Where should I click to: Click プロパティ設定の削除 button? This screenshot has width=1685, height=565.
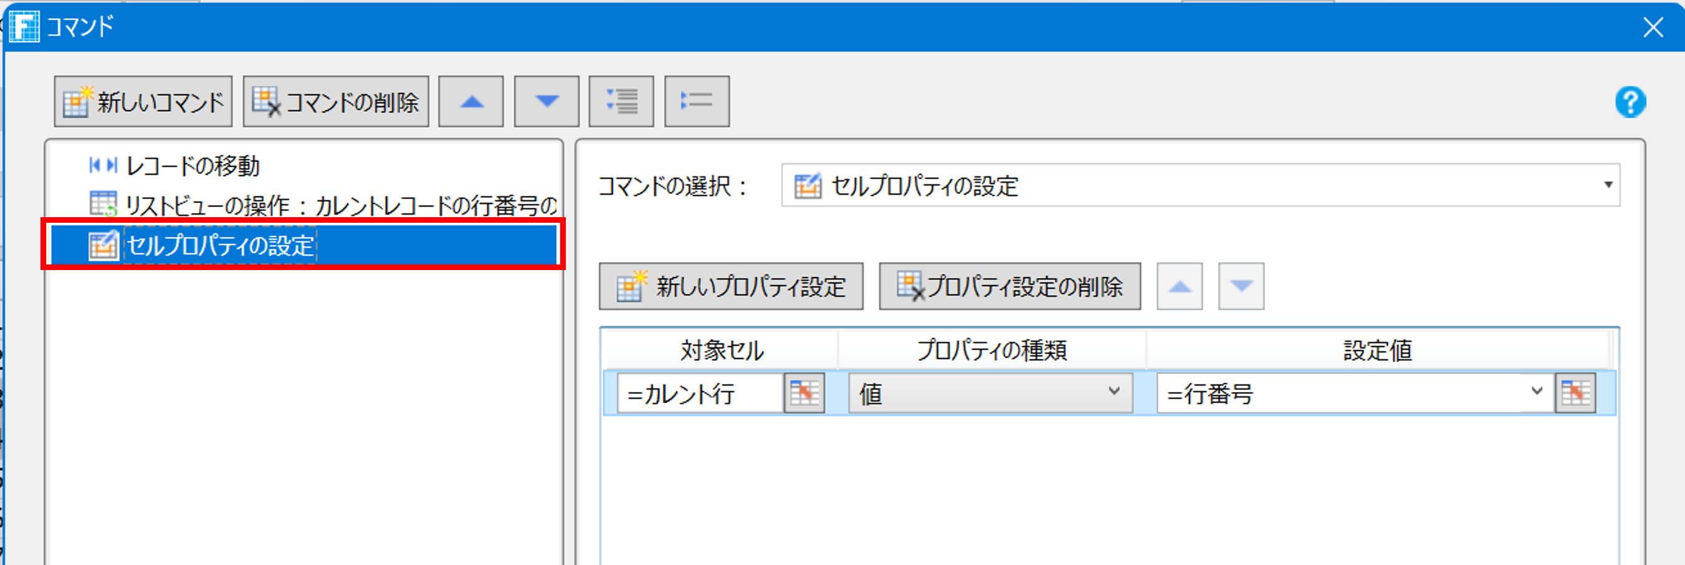pyautogui.click(x=1010, y=287)
